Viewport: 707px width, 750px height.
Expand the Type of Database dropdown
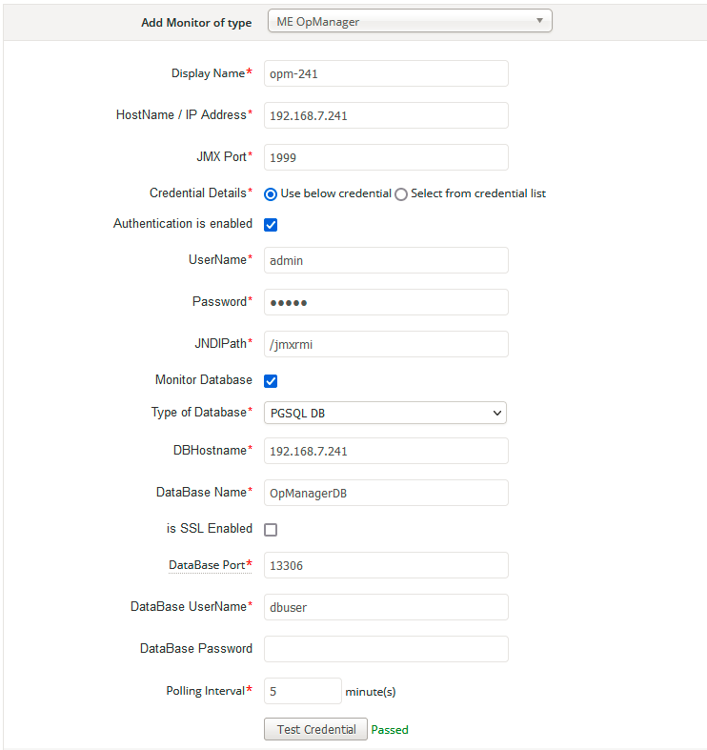(x=385, y=413)
